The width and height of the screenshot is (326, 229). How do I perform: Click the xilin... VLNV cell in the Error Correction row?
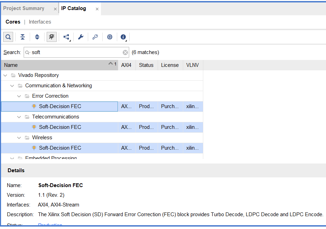click(193, 106)
